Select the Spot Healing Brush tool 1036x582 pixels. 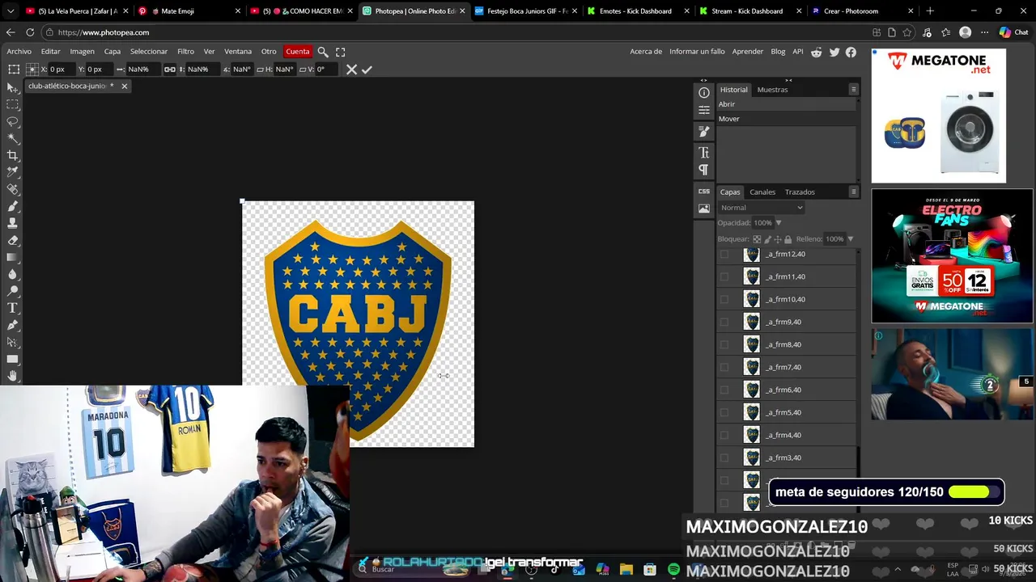[13, 189]
